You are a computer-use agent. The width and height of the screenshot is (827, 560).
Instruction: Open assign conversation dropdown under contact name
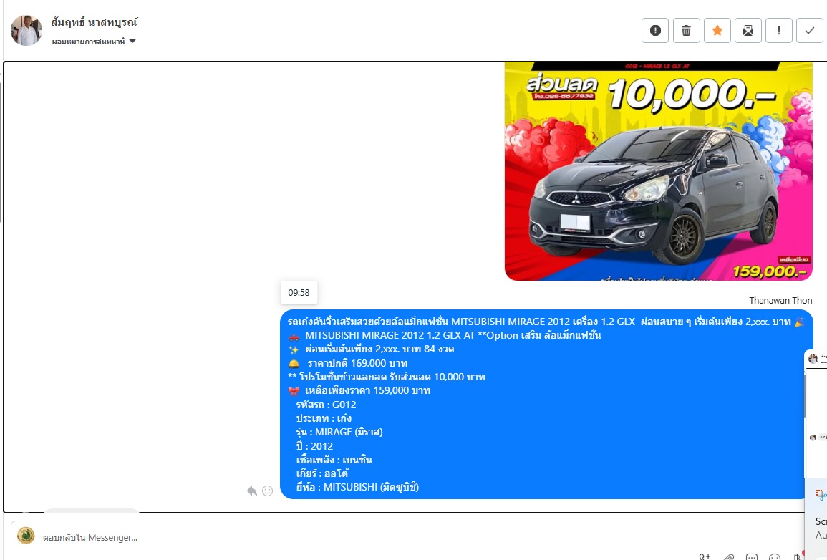(x=94, y=41)
